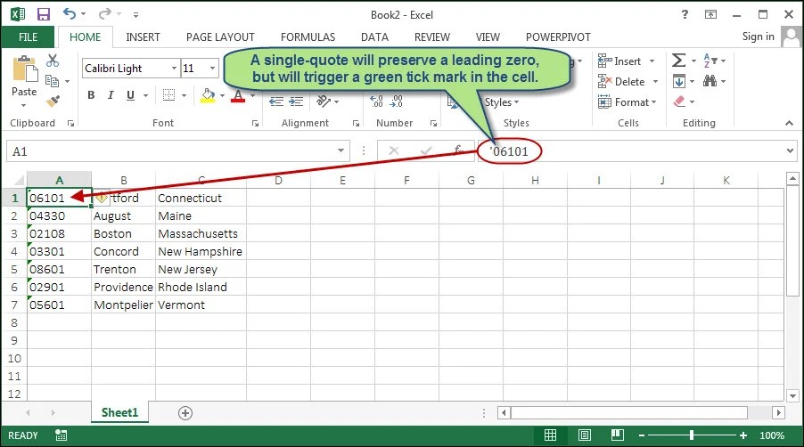Toggle Italic formatting

111,95
